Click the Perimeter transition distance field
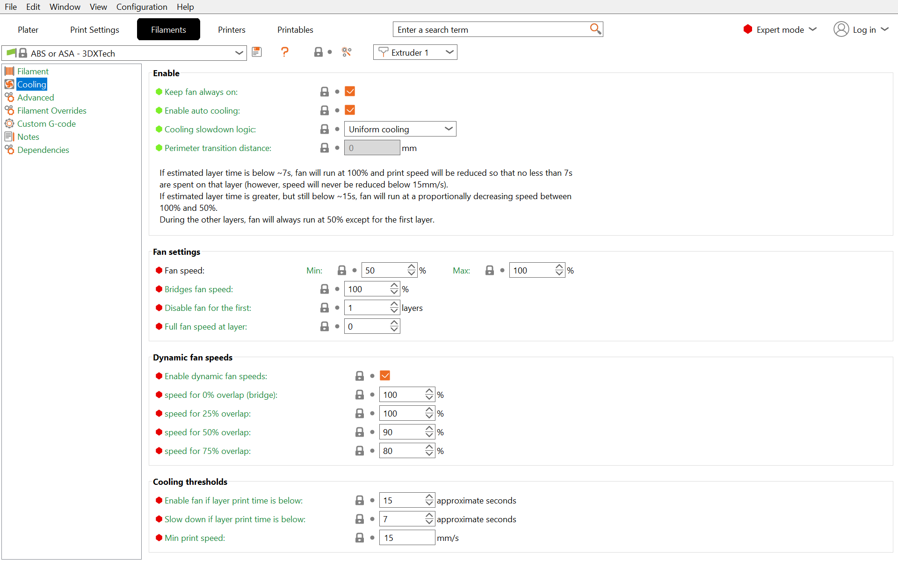The image size is (898, 561). [372, 148]
